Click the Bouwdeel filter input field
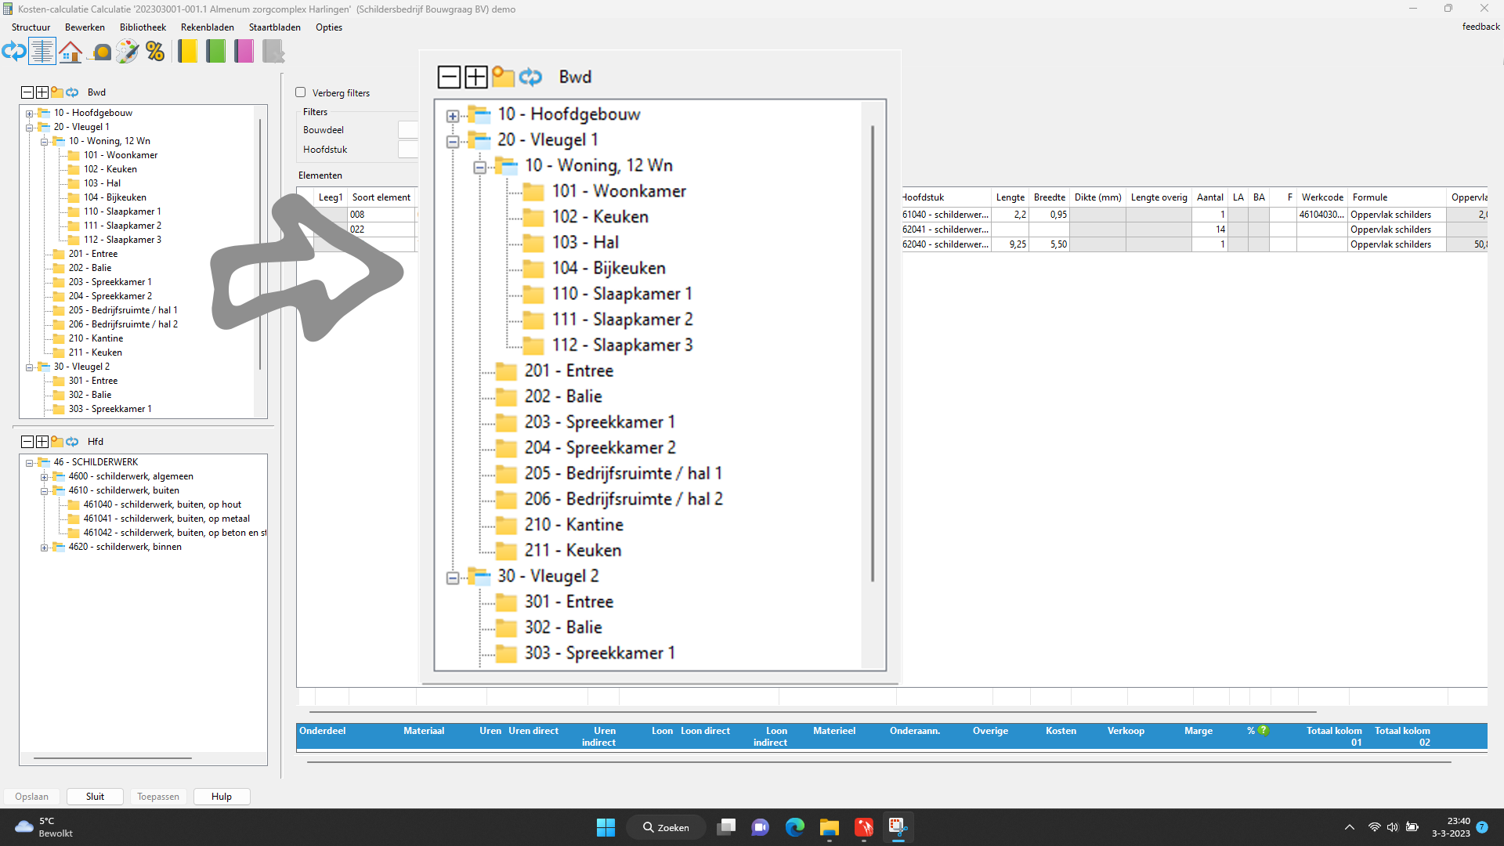The width and height of the screenshot is (1504, 846). (x=408, y=130)
